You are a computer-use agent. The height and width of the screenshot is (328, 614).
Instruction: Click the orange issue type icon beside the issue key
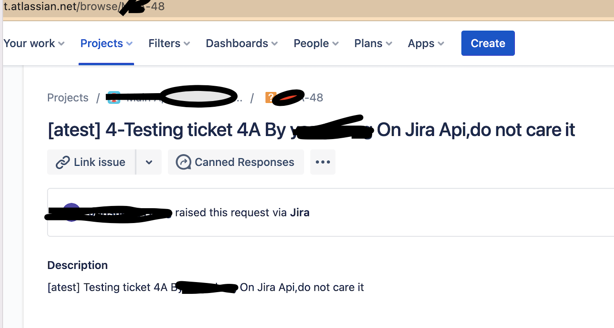[270, 97]
